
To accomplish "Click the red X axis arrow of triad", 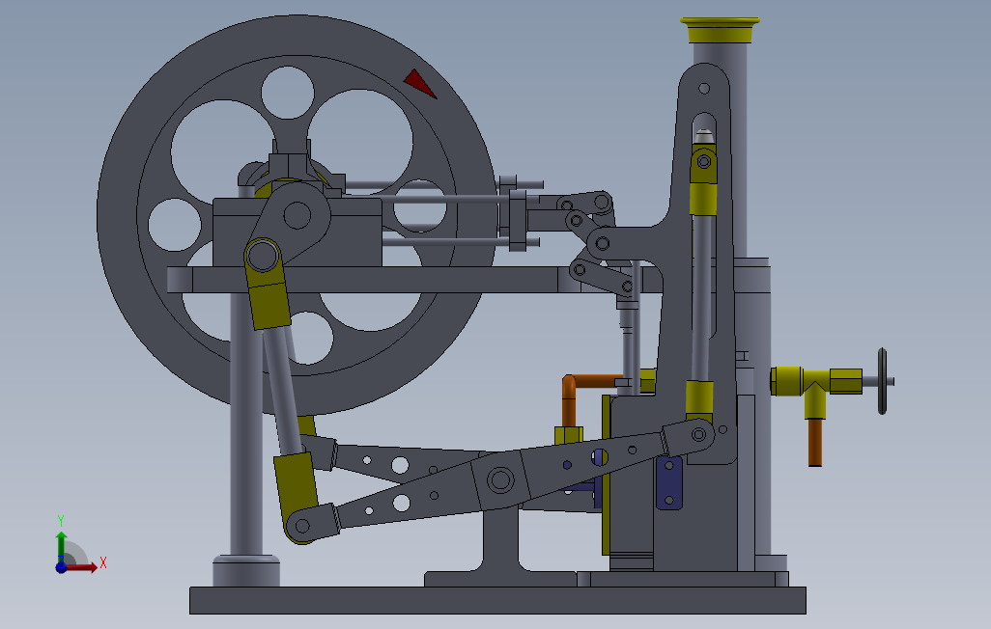I will [82, 567].
